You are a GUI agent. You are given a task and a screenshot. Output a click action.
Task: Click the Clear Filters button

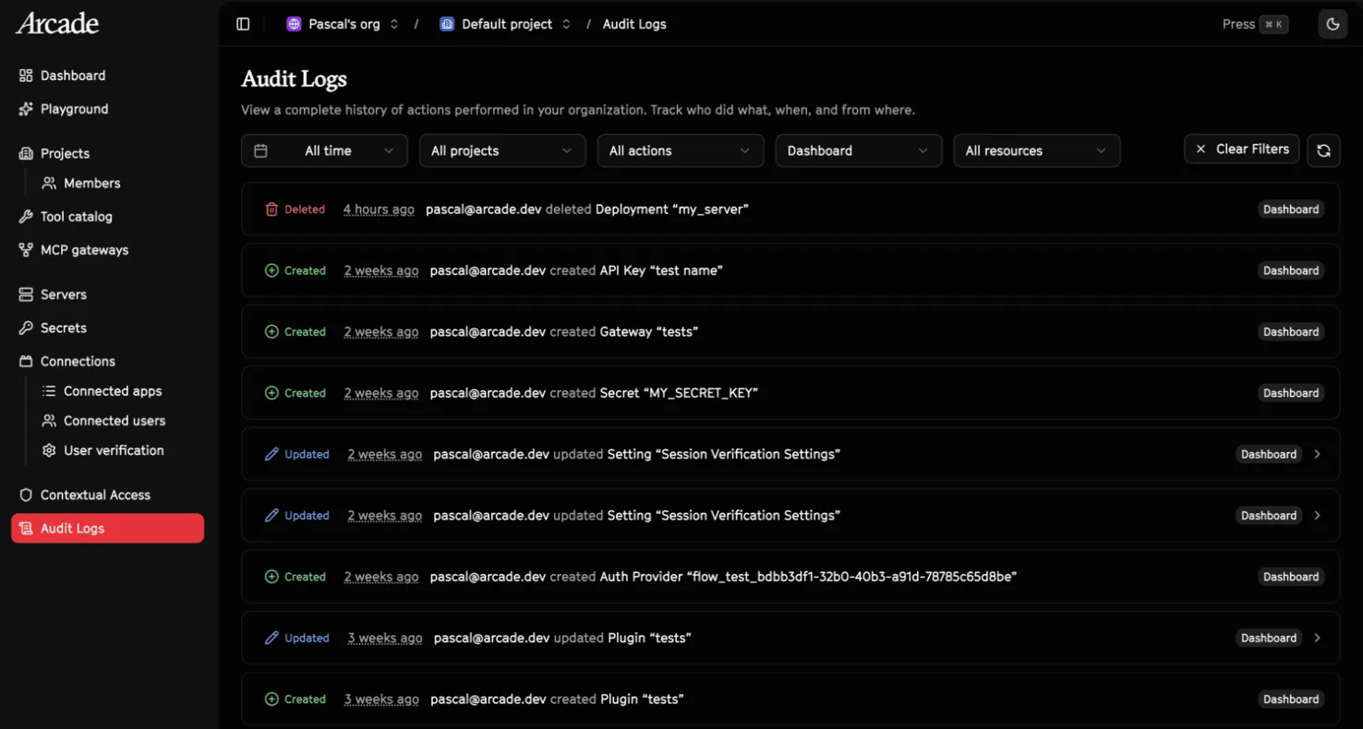(x=1241, y=149)
